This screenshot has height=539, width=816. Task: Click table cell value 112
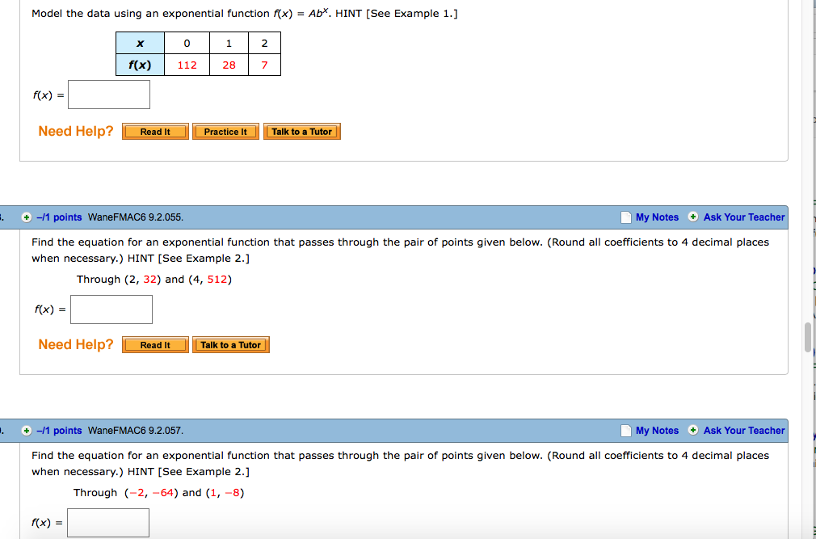[x=187, y=65]
